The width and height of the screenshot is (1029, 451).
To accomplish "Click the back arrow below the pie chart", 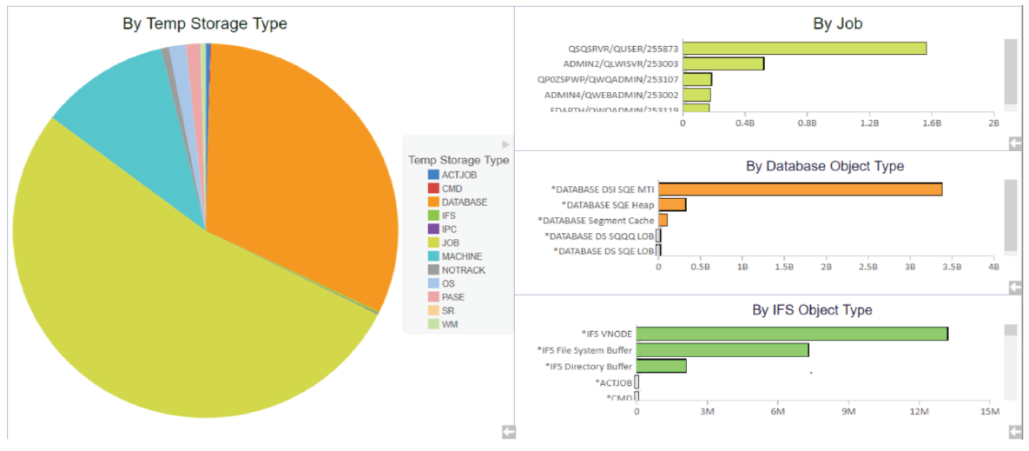I will tap(509, 431).
